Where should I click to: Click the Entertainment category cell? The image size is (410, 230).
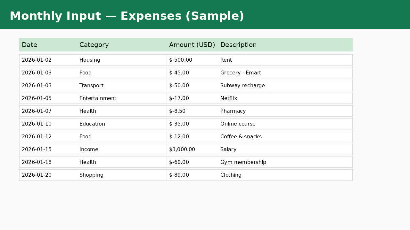tap(98, 98)
